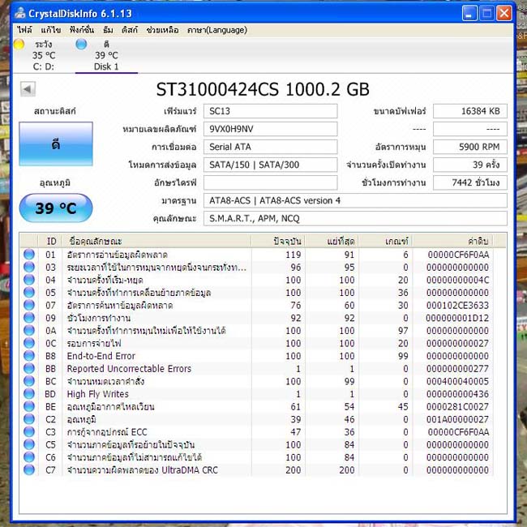Switch to the Disk 1 tab
Screen dimensions: 527x527
(x=106, y=55)
